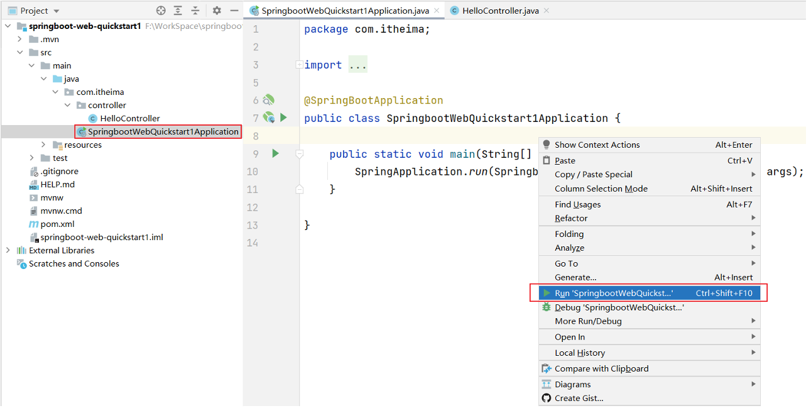
Task: Collapse the controller package
Action: 67,105
